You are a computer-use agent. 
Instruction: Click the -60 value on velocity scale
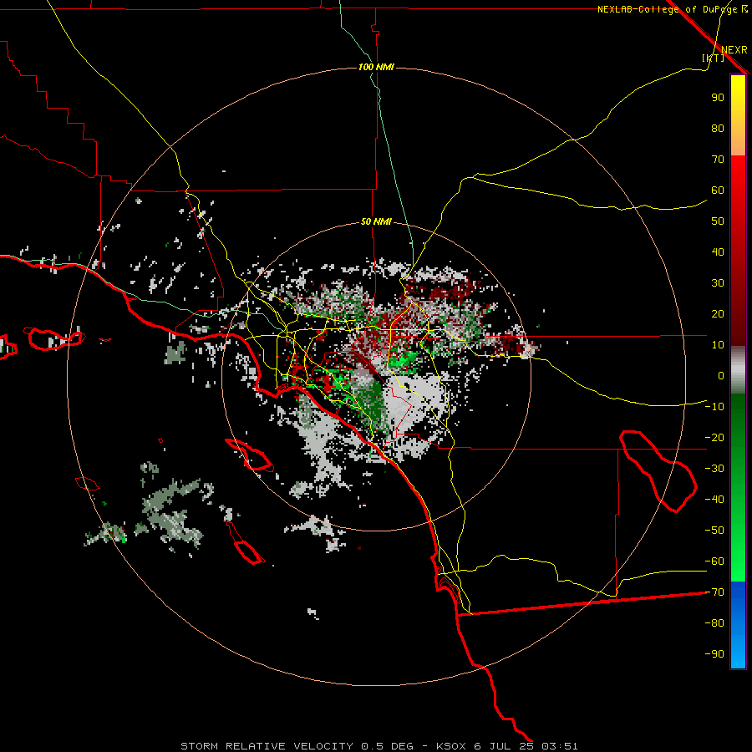714,561
